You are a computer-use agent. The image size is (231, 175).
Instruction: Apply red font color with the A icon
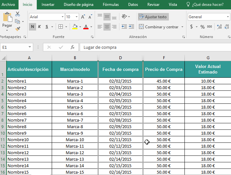tap(86, 27)
